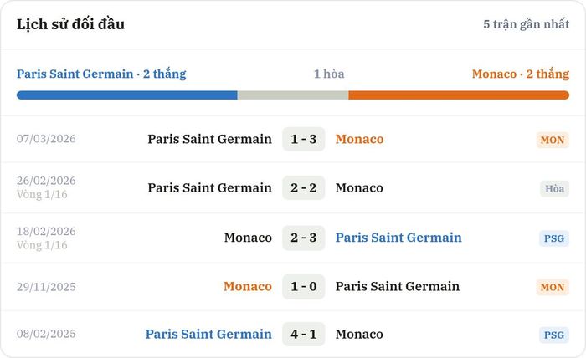This screenshot has width=586, height=358.
Task: Select the 1 - 3 score box
Action: click(x=303, y=139)
